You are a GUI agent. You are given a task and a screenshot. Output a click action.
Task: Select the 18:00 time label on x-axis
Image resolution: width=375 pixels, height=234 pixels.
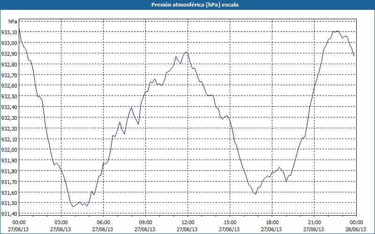(x=272, y=223)
